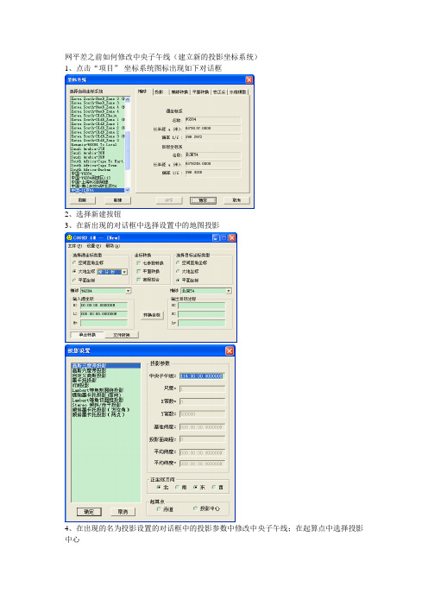Enable the 平面转换 checkbox in COORD GM

[139, 271]
